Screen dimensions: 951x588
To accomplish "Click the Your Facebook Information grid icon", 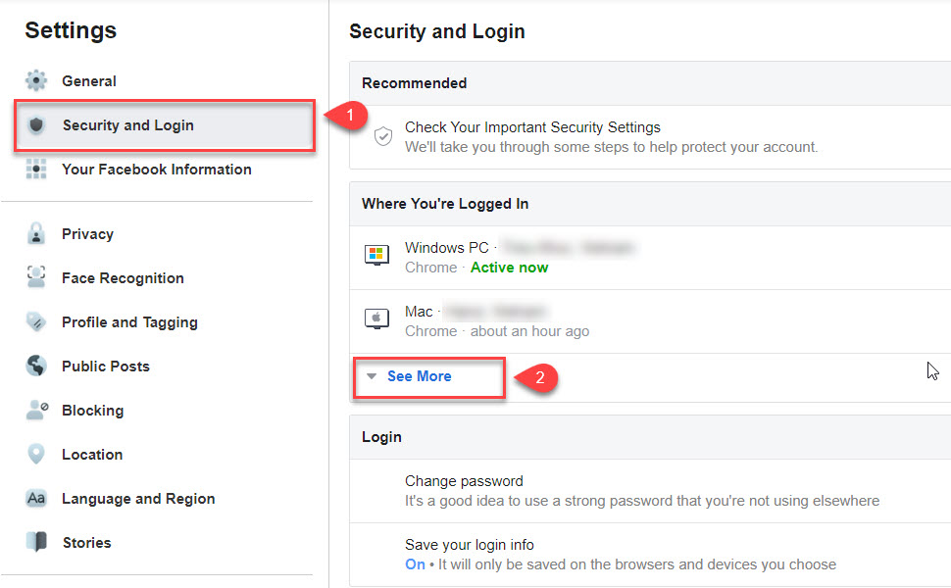I will tap(36, 170).
